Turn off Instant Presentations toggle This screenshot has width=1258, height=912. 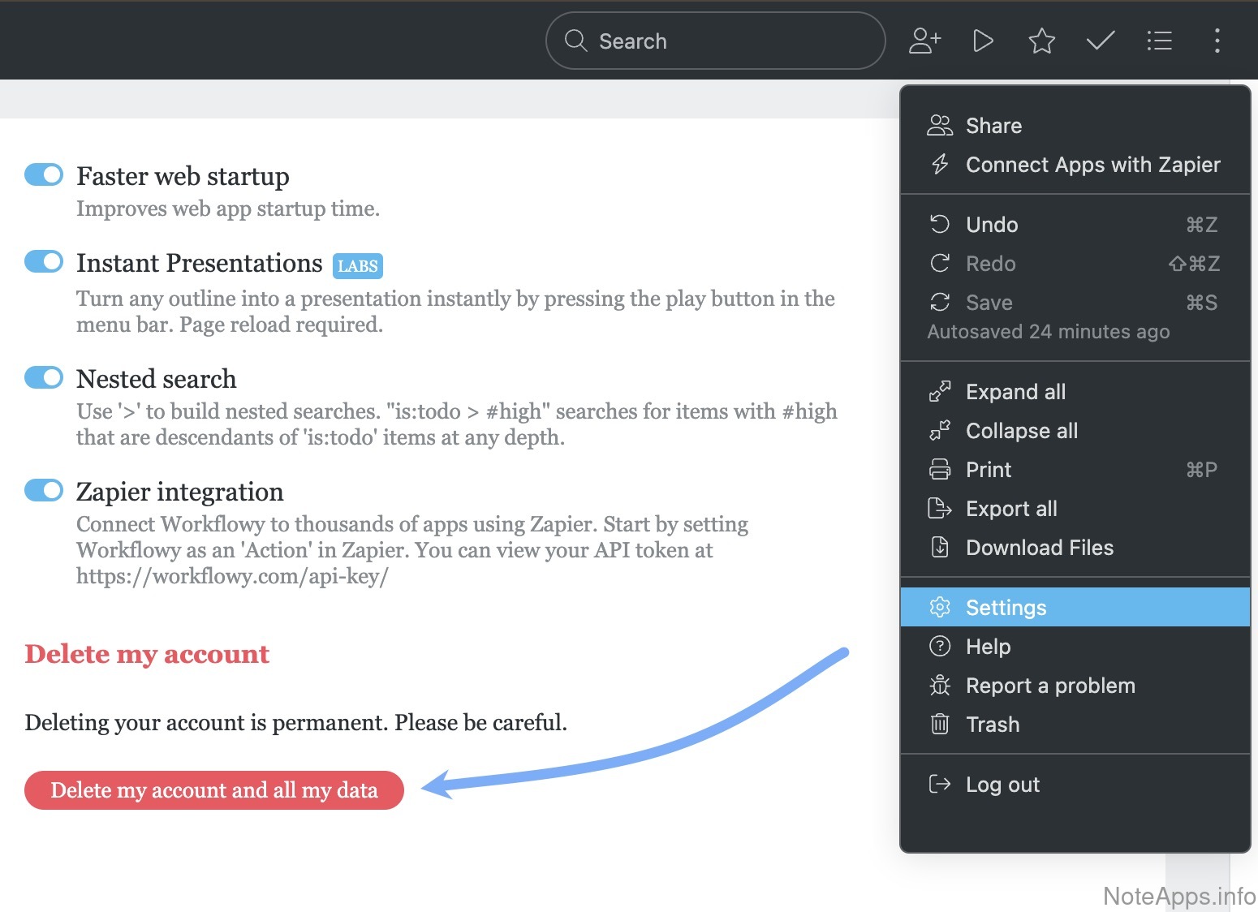coord(44,261)
